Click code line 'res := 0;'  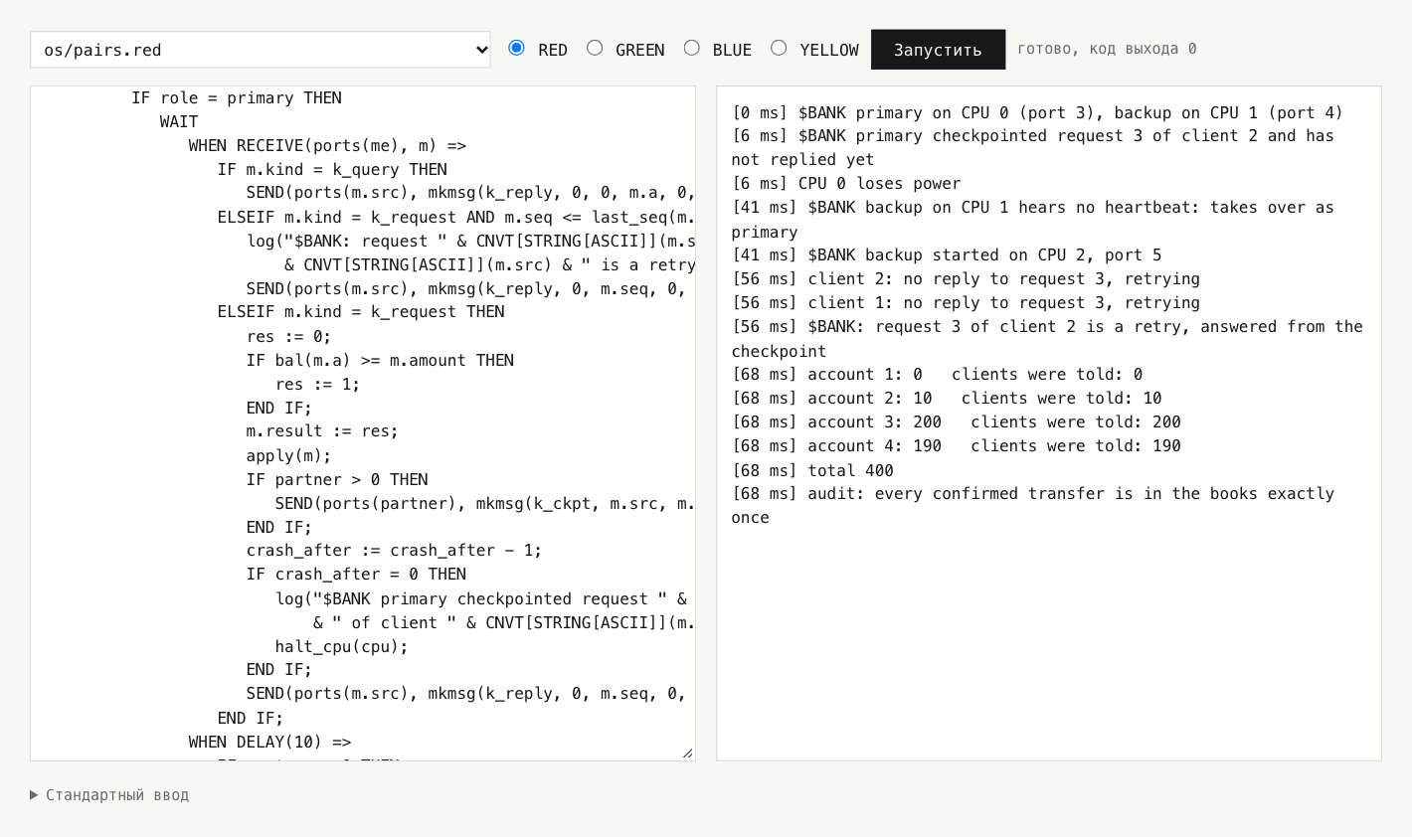[x=288, y=337]
